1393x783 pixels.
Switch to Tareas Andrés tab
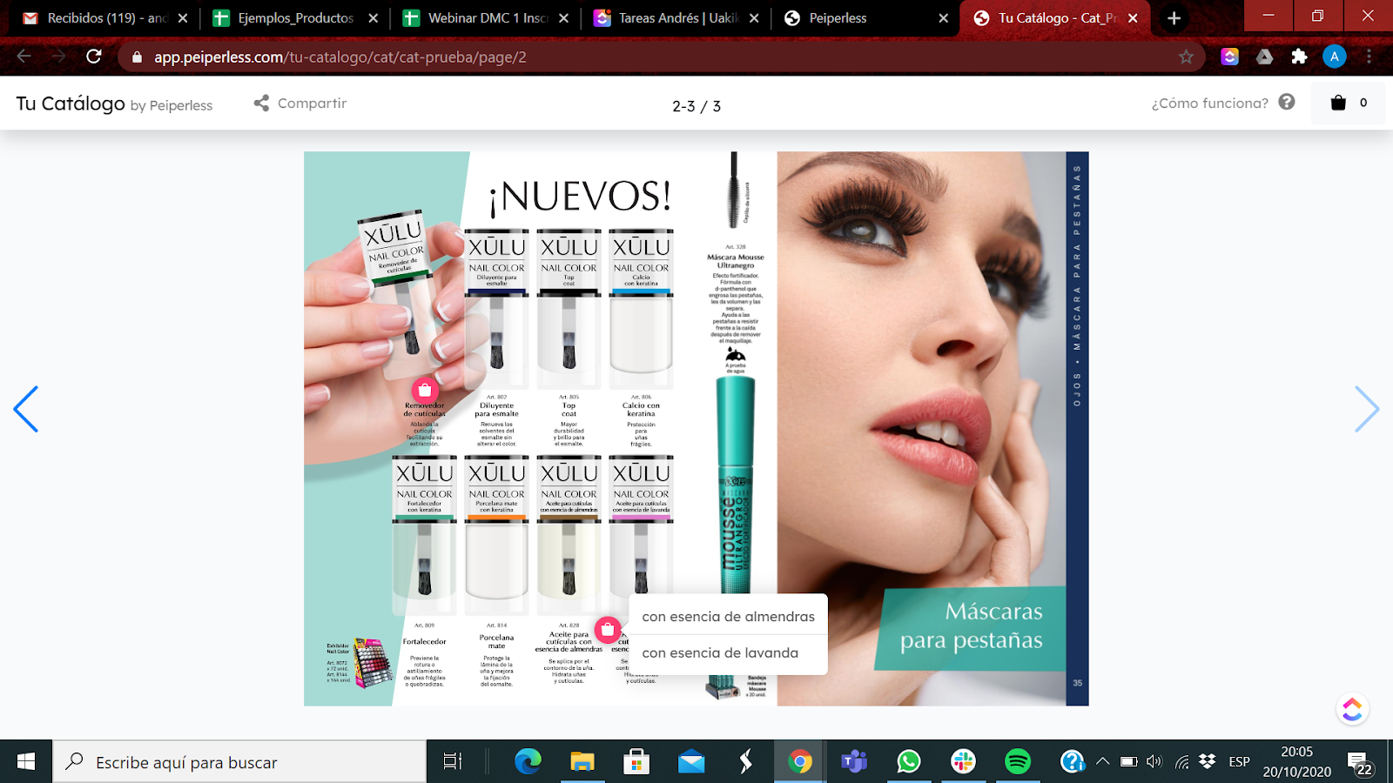pyautogui.click(x=676, y=18)
